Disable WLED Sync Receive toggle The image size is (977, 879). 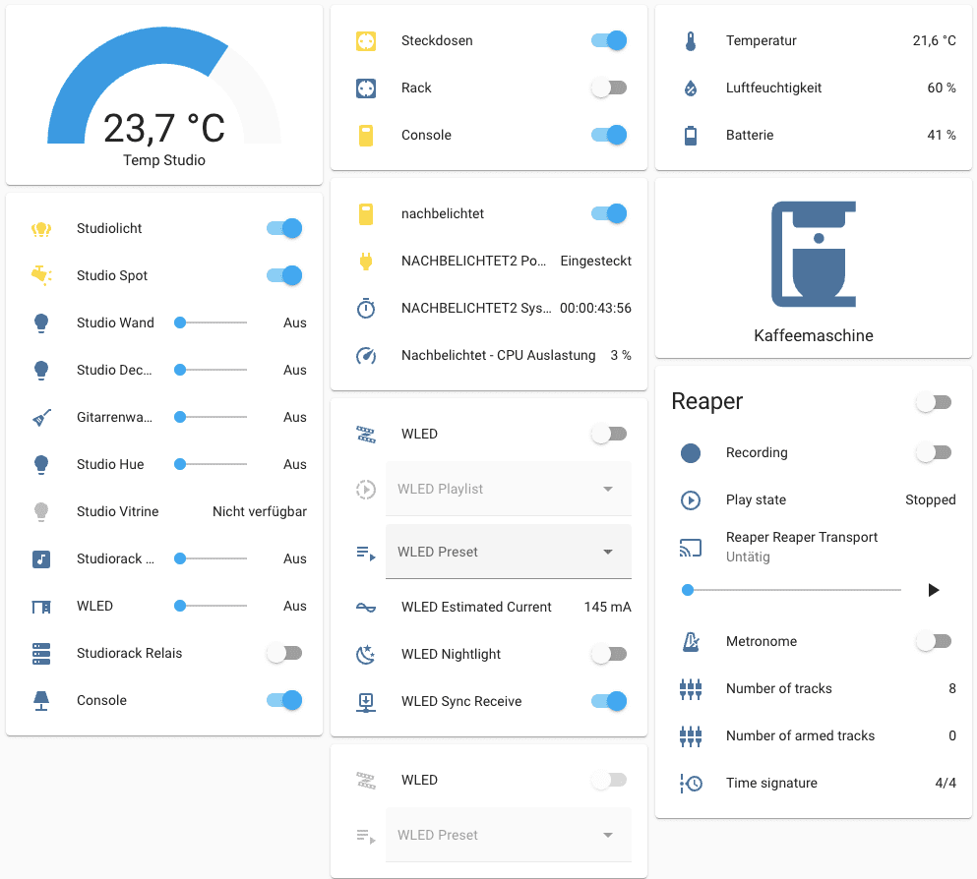(x=609, y=702)
